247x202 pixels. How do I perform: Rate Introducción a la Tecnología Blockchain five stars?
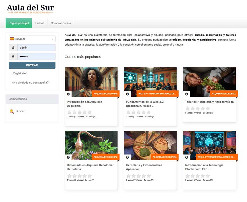(208, 176)
